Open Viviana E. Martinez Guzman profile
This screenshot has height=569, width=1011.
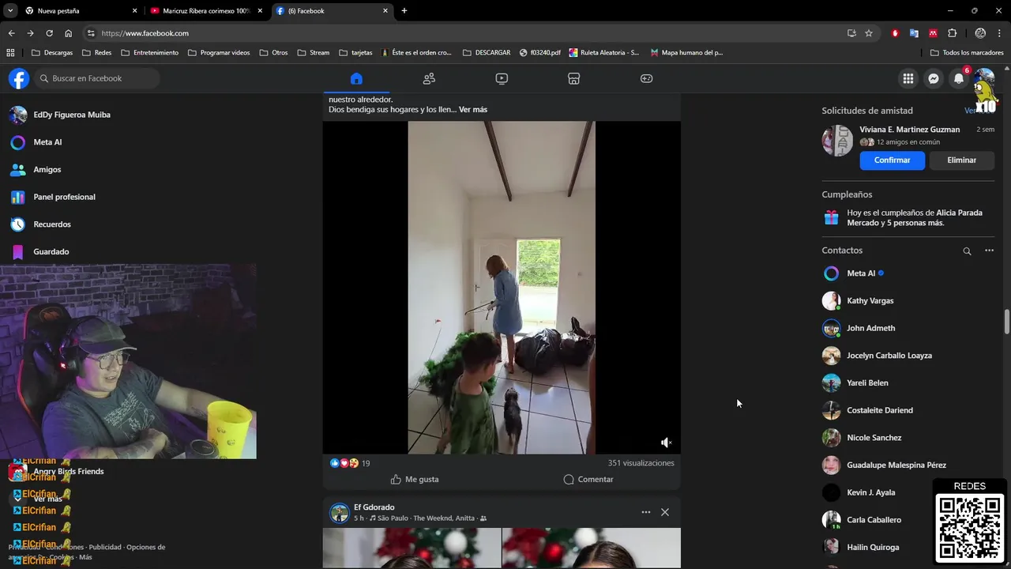pyautogui.click(x=910, y=130)
